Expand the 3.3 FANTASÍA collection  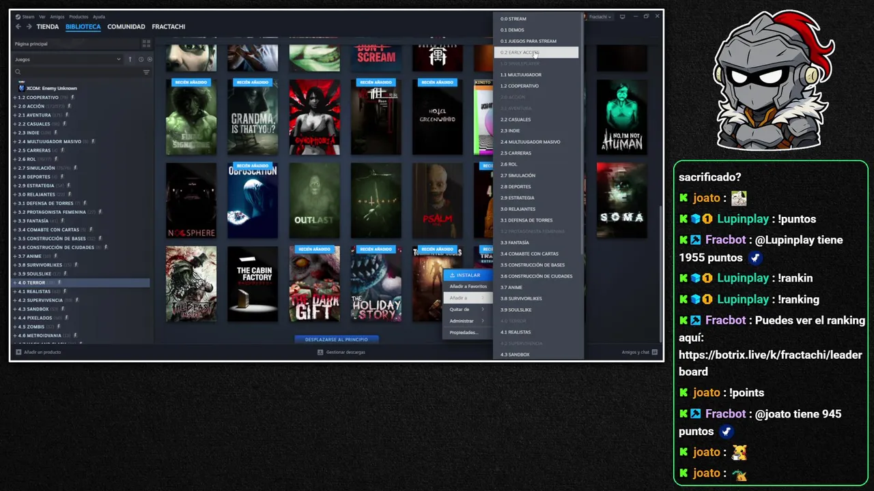(x=15, y=221)
